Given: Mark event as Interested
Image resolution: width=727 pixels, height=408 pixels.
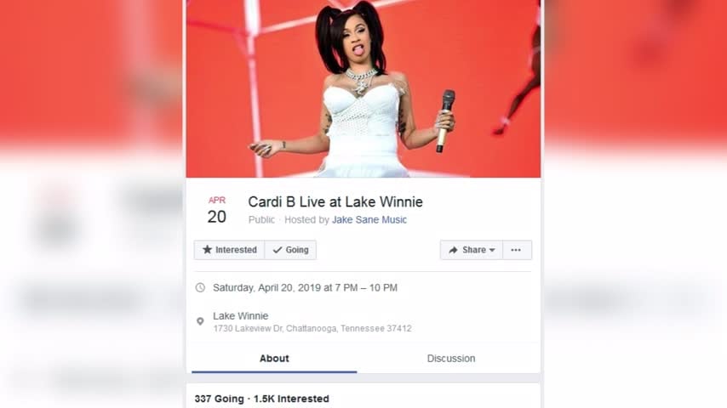Looking at the screenshot, I should tap(230, 250).
